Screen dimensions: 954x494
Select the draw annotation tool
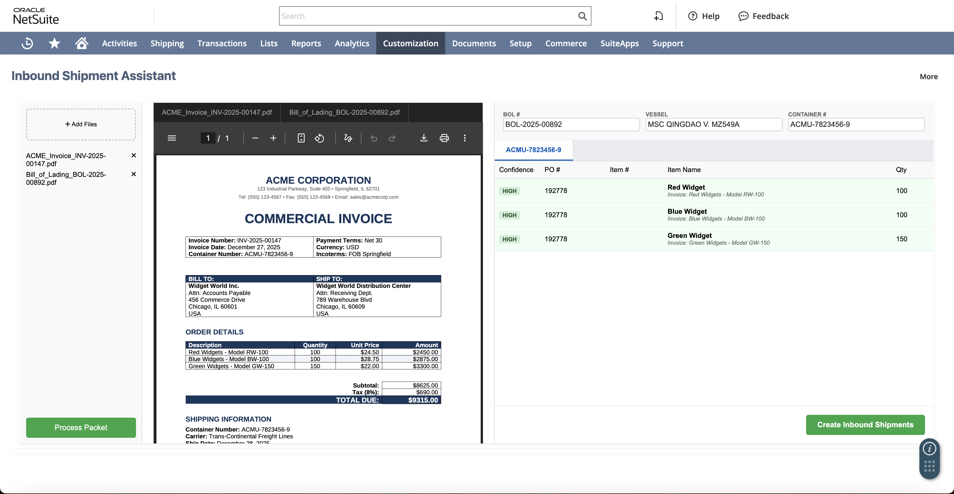coord(348,138)
